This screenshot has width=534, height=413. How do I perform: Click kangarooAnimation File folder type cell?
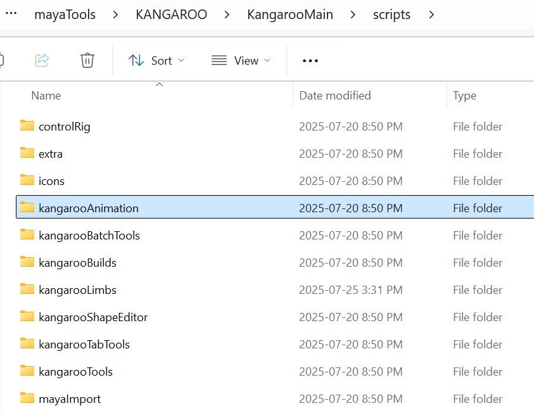click(478, 208)
